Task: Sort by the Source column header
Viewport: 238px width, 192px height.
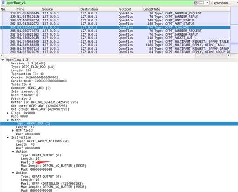Action: tap(48, 9)
